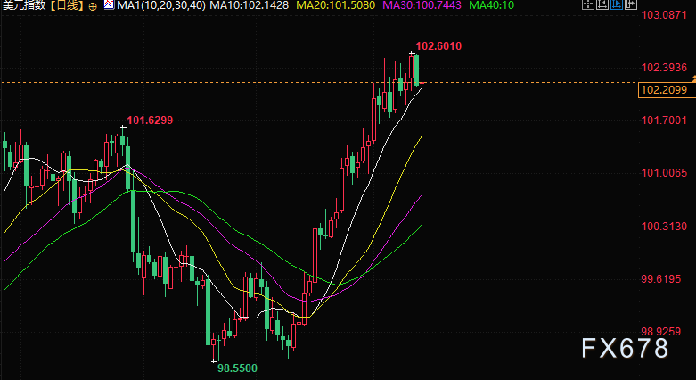Image resolution: width=696 pixels, height=380 pixels.
Task: Click the FX678 watermark logo
Action: [625, 348]
